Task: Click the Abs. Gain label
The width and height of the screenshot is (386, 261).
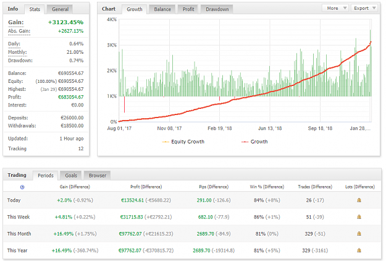Action: (x=19, y=31)
